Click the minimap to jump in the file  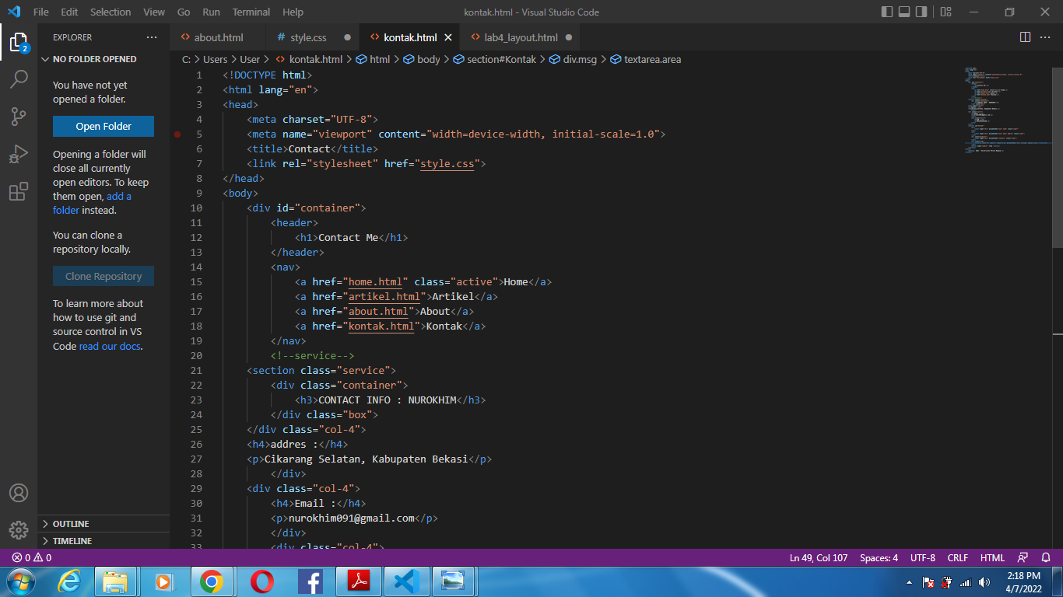(1004, 109)
